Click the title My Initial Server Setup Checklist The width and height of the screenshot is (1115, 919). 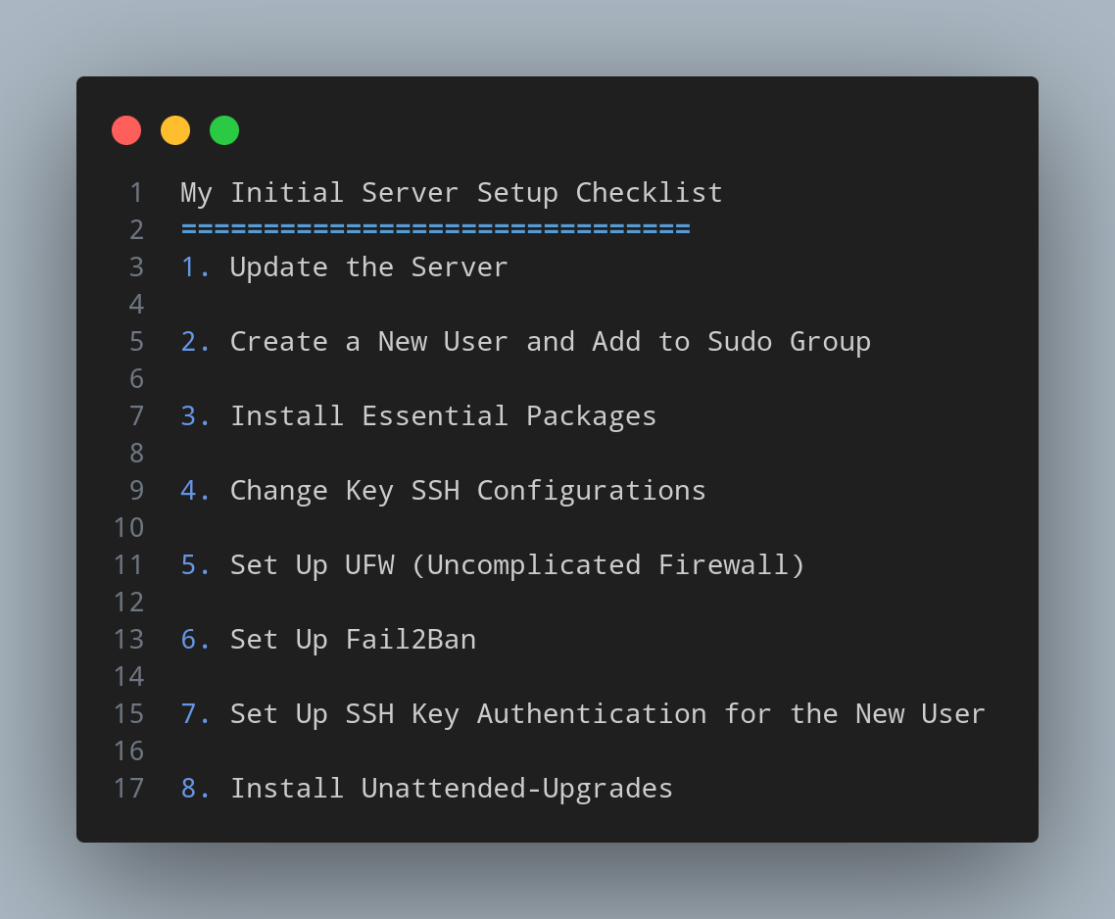pos(451,192)
